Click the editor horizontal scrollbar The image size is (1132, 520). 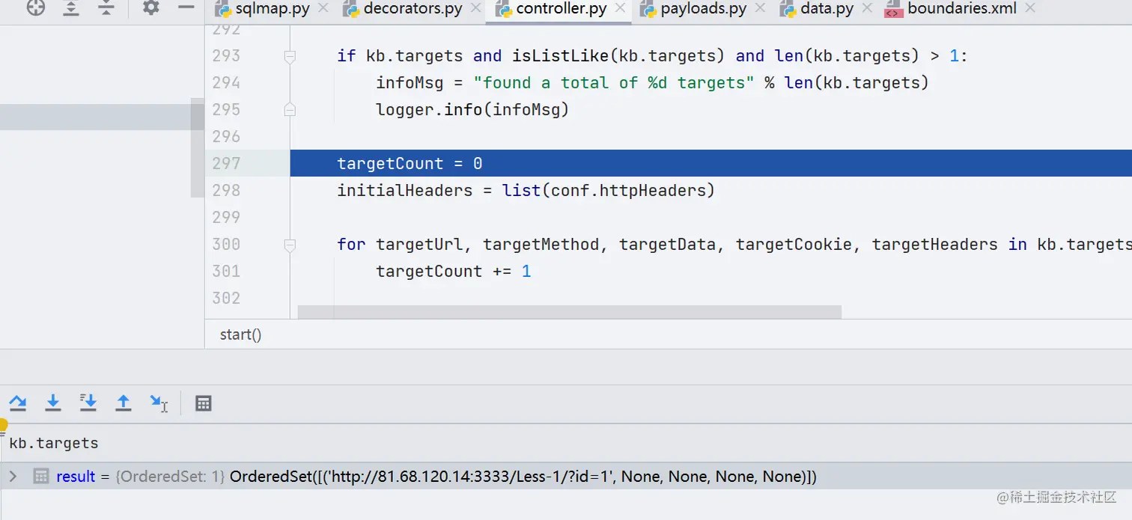[569, 311]
